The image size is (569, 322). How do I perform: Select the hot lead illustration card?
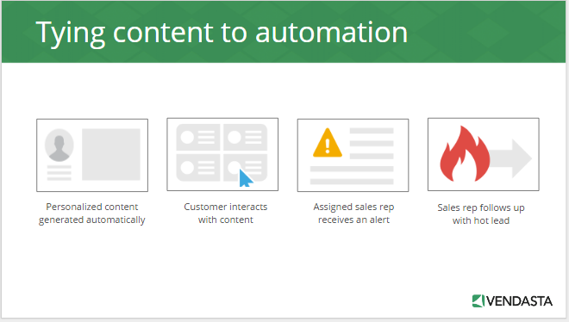point(484,154)
